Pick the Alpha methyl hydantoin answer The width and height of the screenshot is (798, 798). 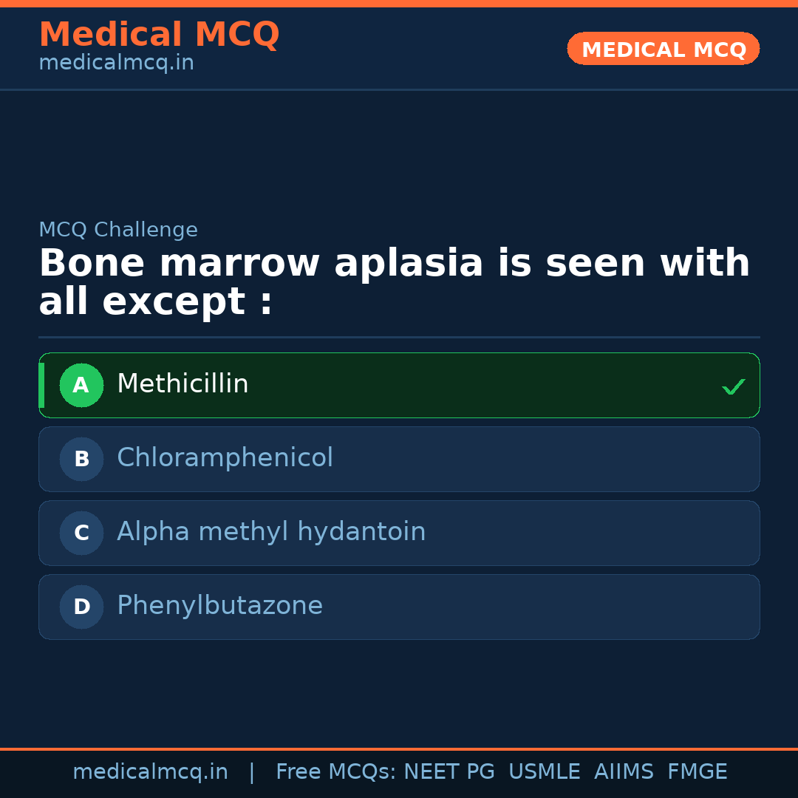tap(271, 532)
